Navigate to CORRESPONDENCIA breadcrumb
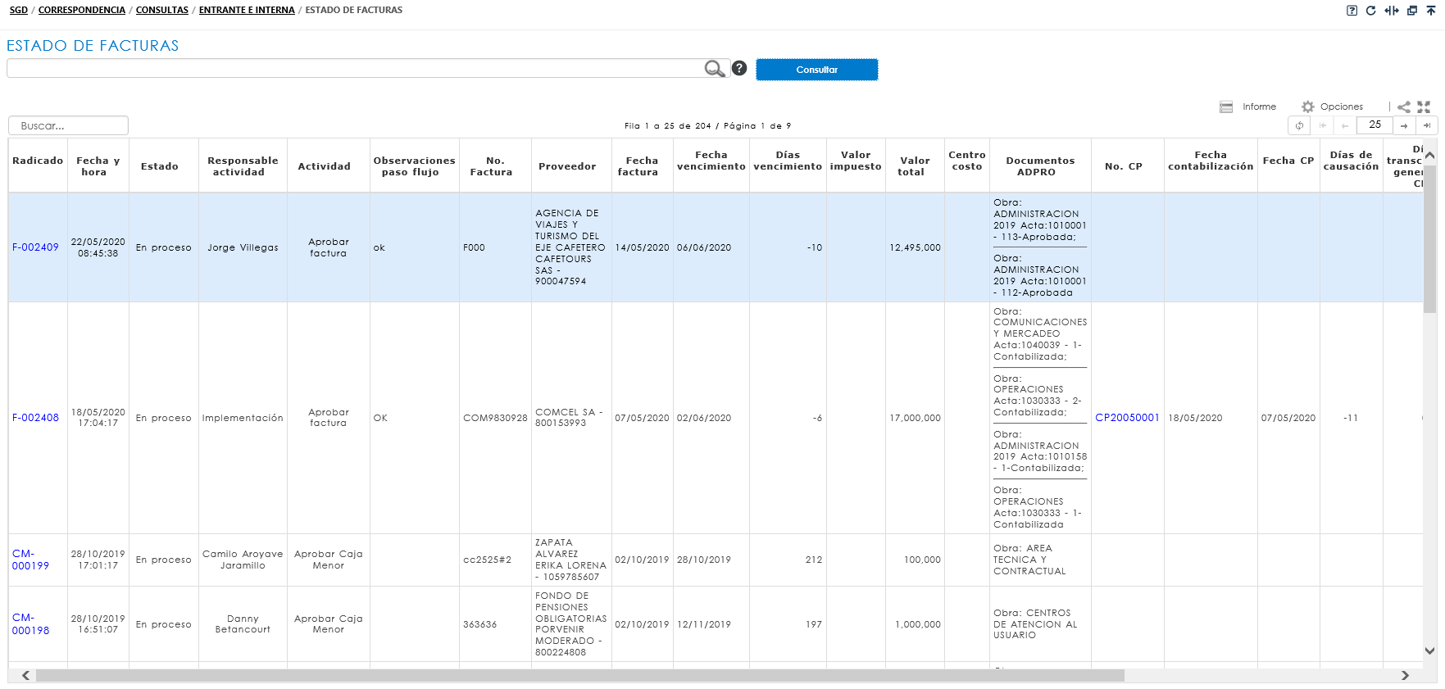 [x=82, y=11]
